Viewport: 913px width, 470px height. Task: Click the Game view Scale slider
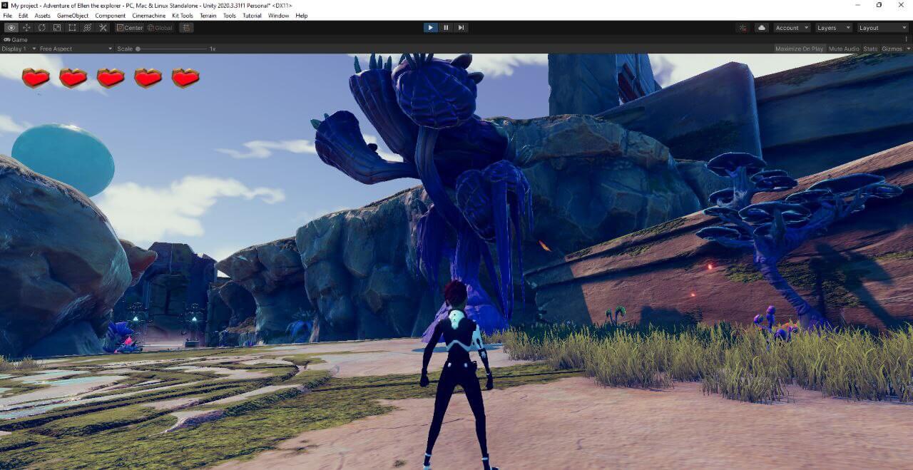click(x=171, y=48)
